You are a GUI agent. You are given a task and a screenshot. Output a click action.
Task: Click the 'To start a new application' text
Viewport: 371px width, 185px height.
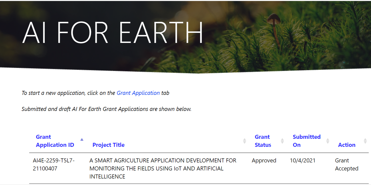68,93
